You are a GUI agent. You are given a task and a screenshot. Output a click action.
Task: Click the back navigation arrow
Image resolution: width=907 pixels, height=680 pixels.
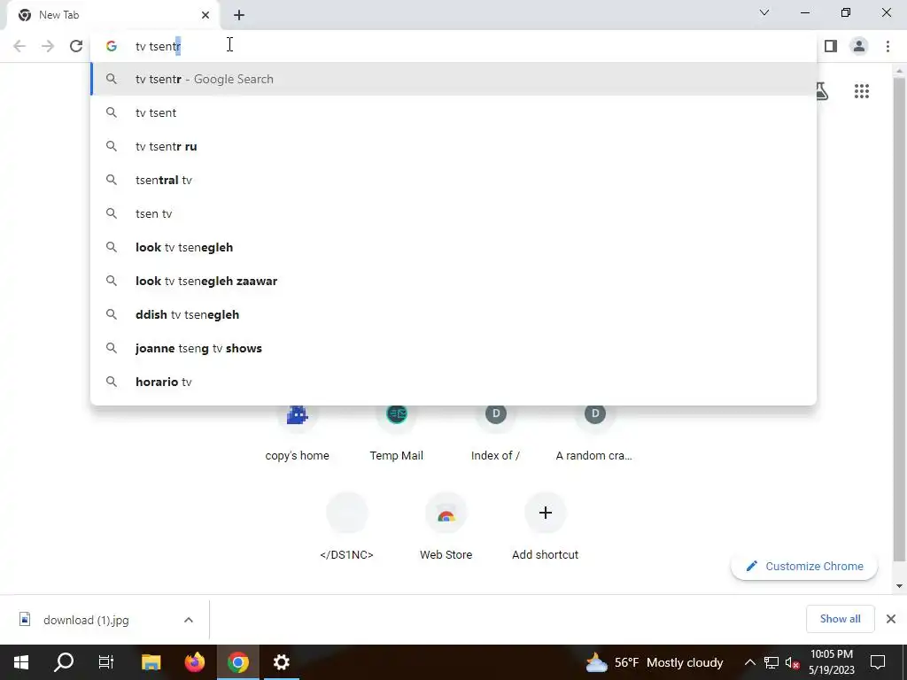pos(19,46)
